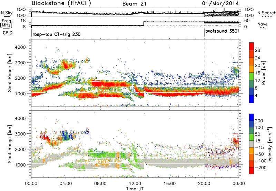Image resolution: width=276 pixels, height=191 pixels.
Task: Click the gray band of the velocity colorbar
Action: [x=252, y=144]
